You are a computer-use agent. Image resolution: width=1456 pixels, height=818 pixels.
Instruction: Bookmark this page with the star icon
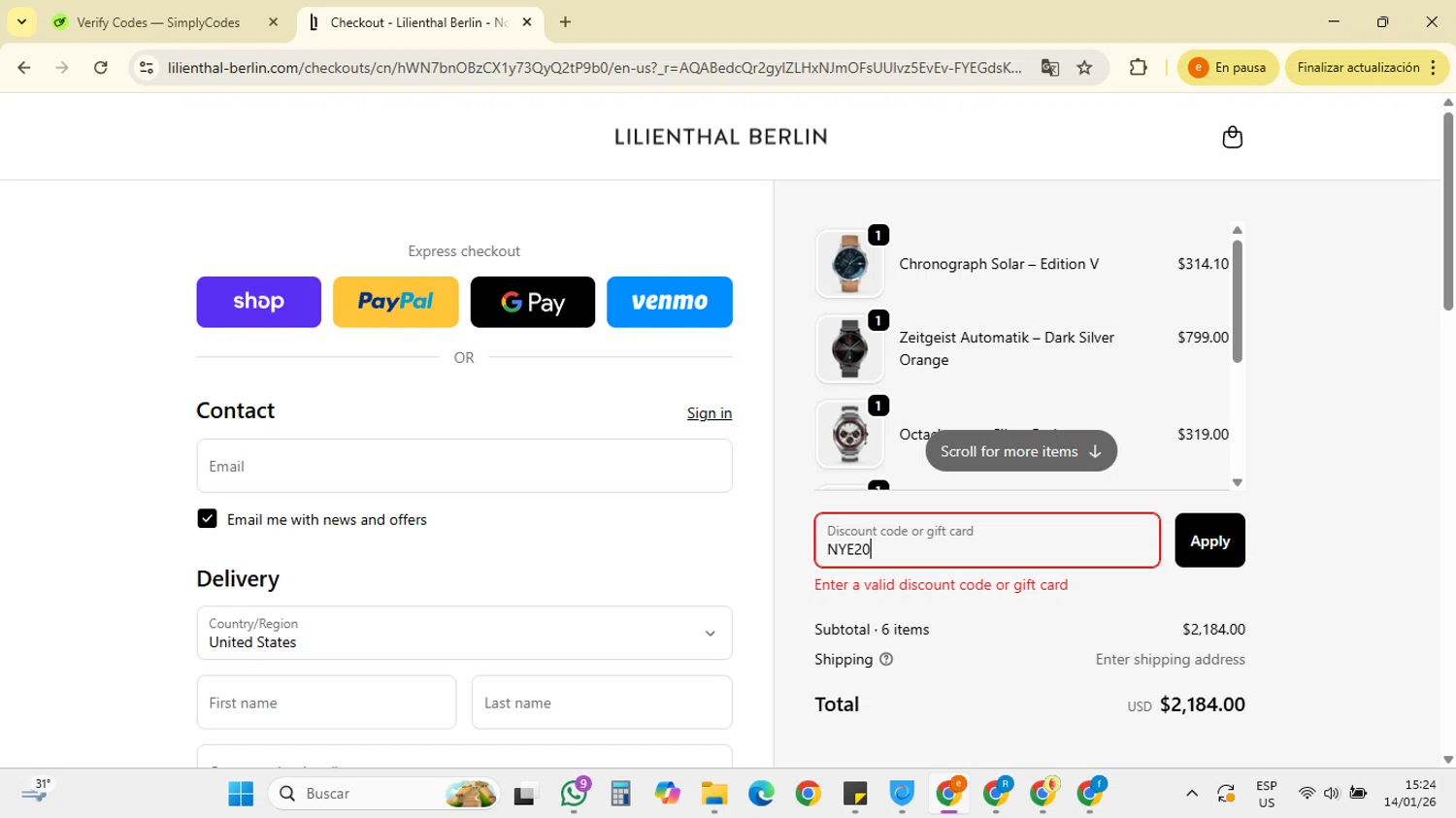(1084, 67)
